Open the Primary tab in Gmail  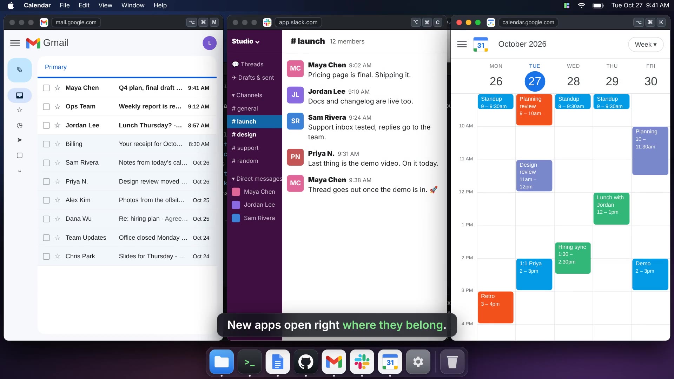[x=55, y=67]
